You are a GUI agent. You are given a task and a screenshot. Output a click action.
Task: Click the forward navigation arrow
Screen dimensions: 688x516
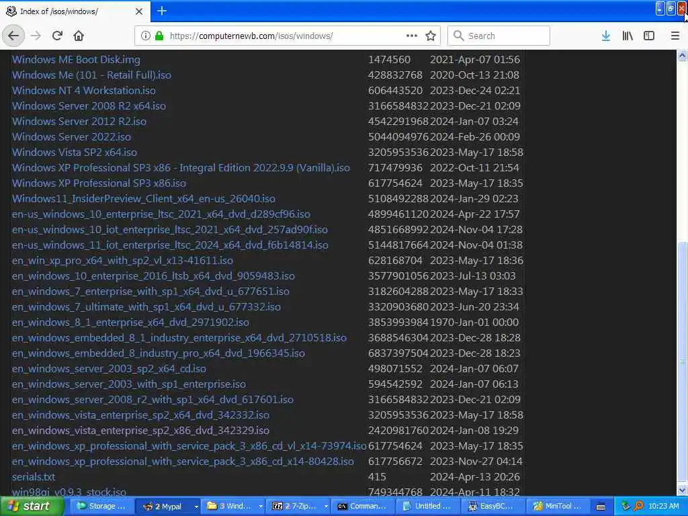point(36,36)
